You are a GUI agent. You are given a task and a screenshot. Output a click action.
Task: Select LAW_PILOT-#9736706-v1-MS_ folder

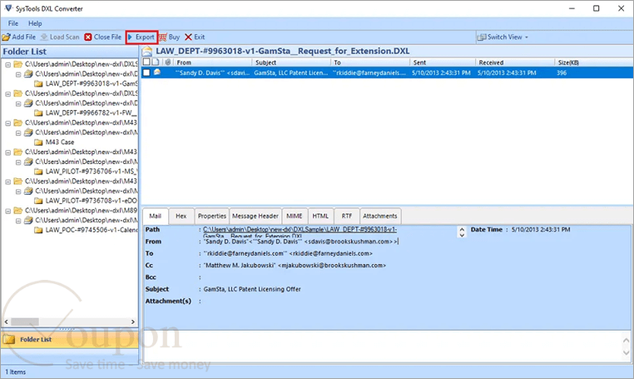click(91, 172)
